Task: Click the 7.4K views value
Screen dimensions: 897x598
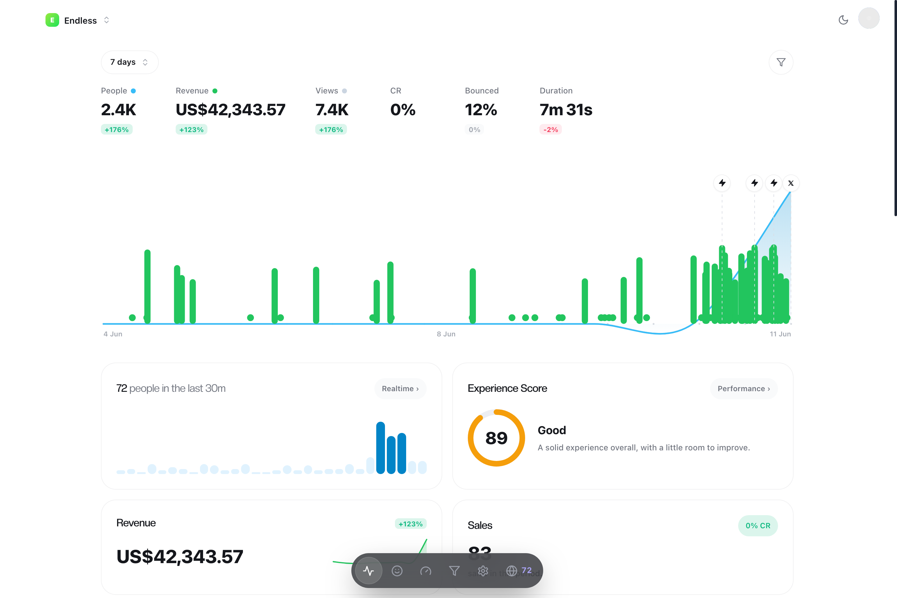Action: (332, 110)
